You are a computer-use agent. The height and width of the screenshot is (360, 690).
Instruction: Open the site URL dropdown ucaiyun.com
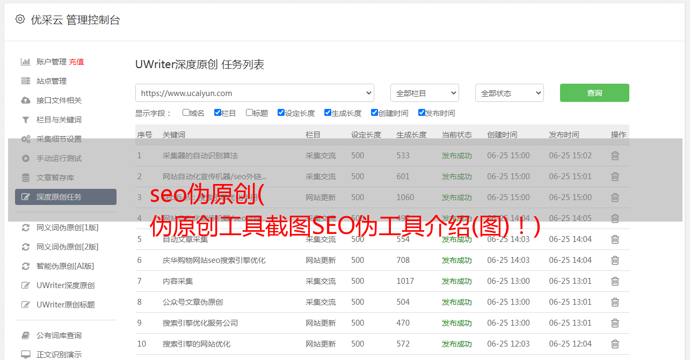[255, 93]
